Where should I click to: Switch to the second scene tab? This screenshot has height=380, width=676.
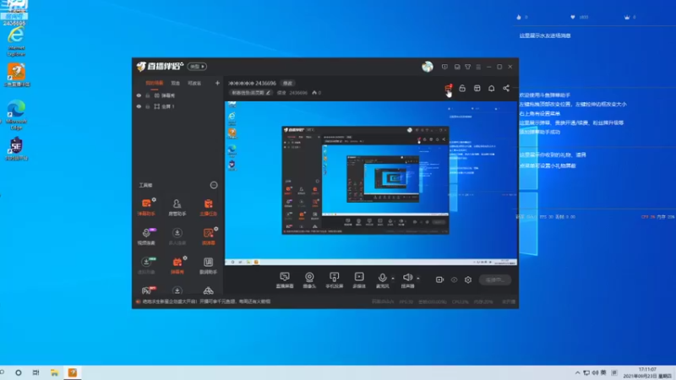[x=175, y=83]
